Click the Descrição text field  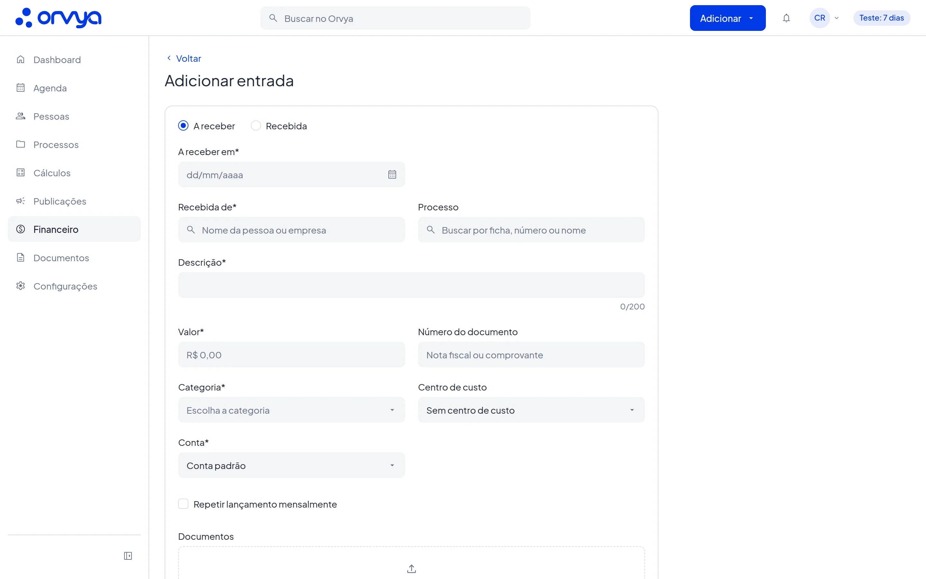(411, 285)
